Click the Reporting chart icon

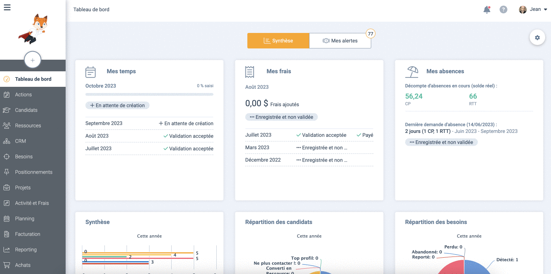[7, 250]
